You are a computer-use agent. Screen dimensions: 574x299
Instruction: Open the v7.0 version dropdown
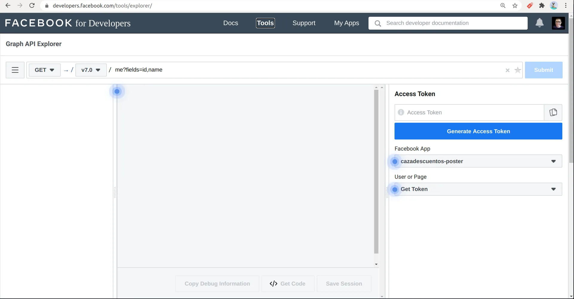pos(91,70)
